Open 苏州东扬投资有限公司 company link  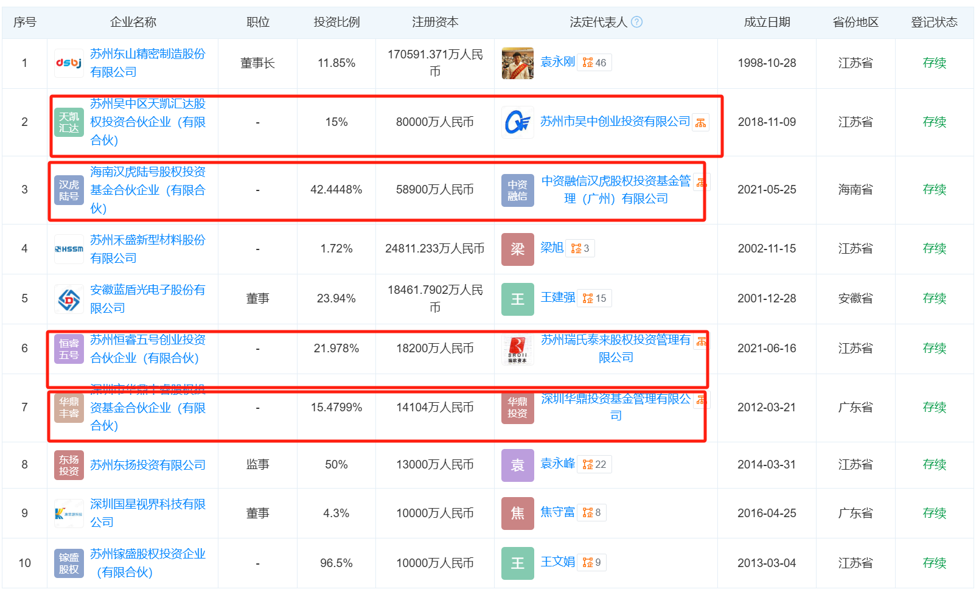pos(147,465)
